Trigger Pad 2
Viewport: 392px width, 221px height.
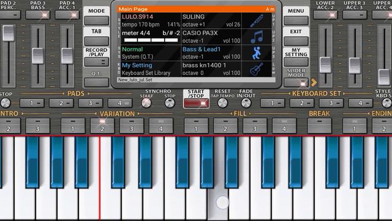tap(61, 103)
